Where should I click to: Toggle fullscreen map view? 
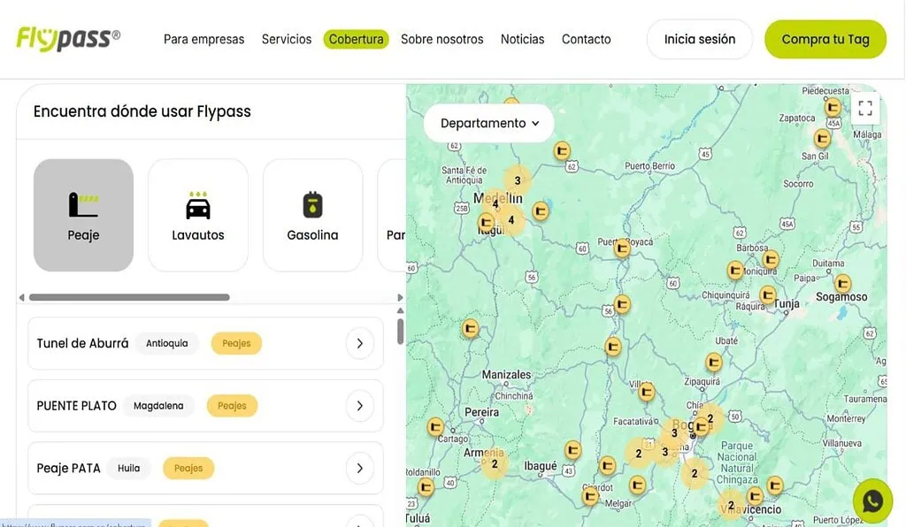click(865, 109)
